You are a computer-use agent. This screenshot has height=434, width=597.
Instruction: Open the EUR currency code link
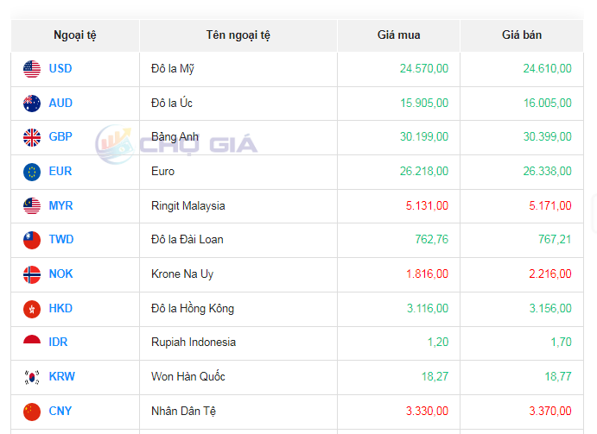(60, 171)
